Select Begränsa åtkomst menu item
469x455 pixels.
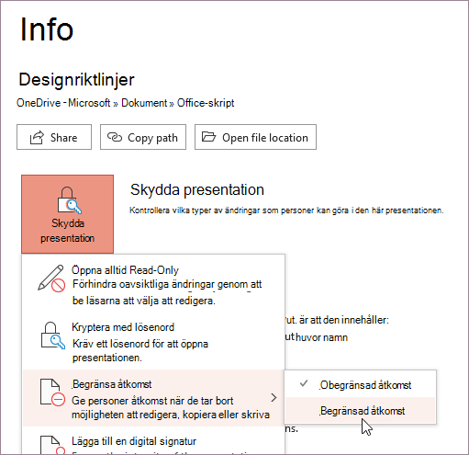154,398
